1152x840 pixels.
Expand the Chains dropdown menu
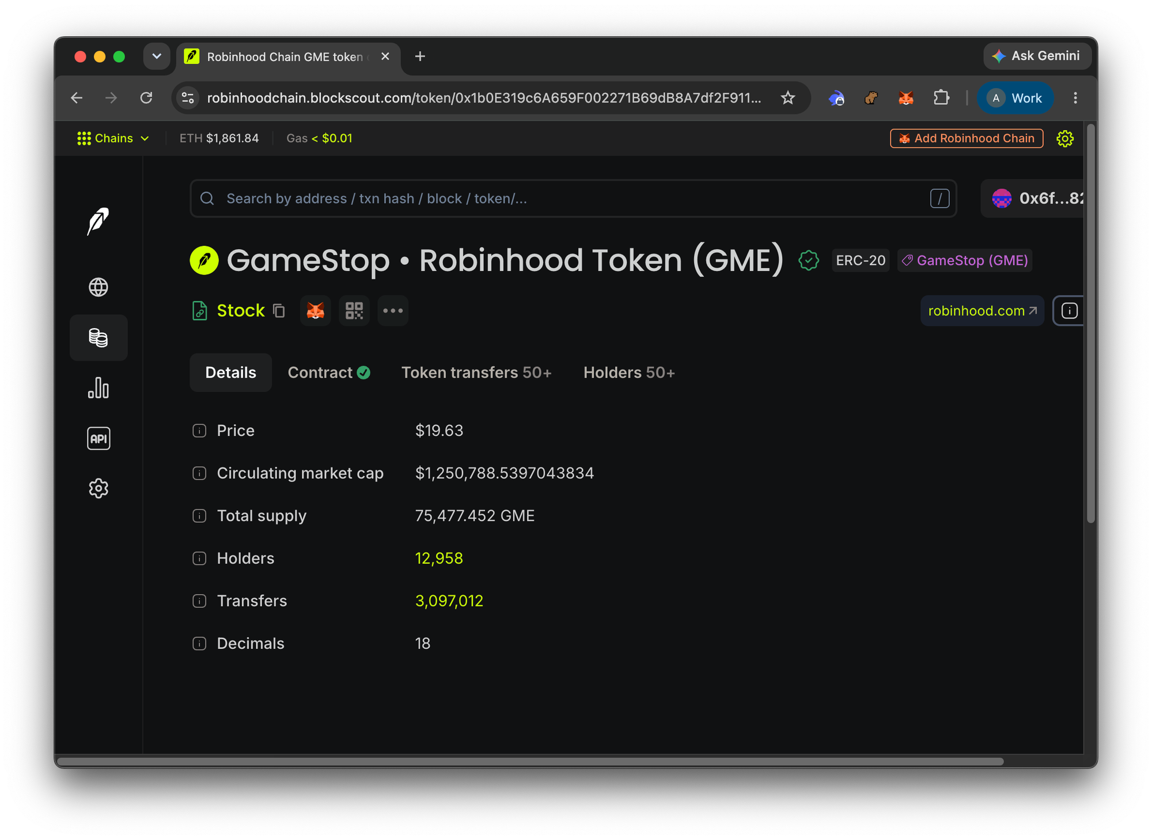(x=113, y=139)
